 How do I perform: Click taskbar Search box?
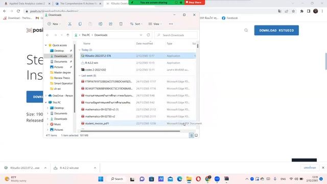pyautogui.click(x=117, y=179)
